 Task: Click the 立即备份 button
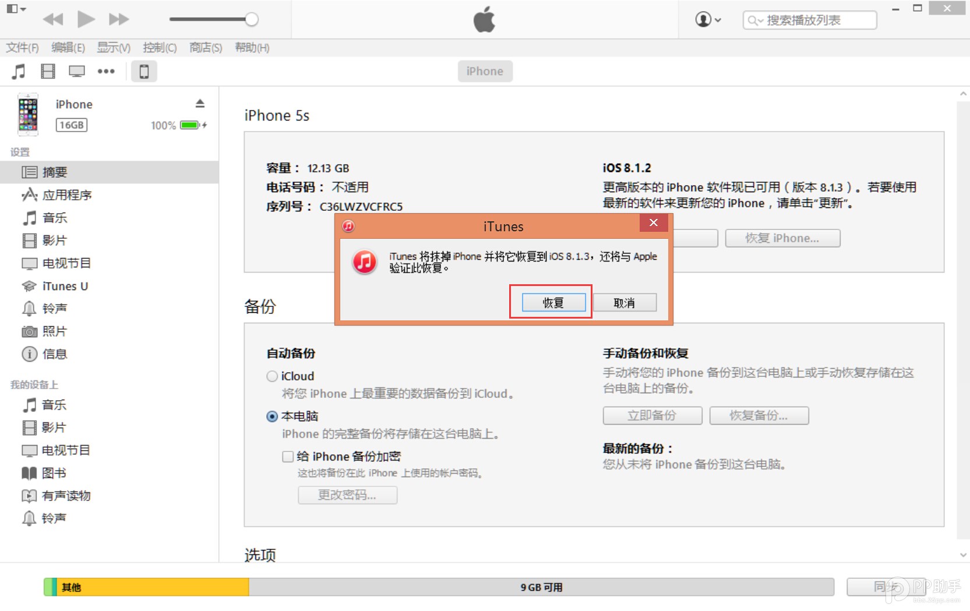[652, 415]
